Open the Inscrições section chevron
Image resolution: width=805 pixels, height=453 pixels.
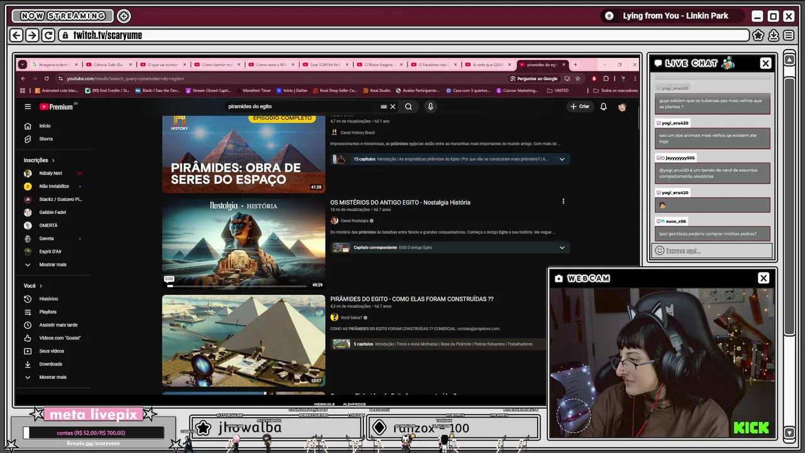(53, 160)
